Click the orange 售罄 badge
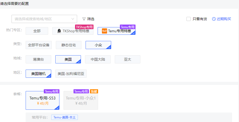 point(94,91)
